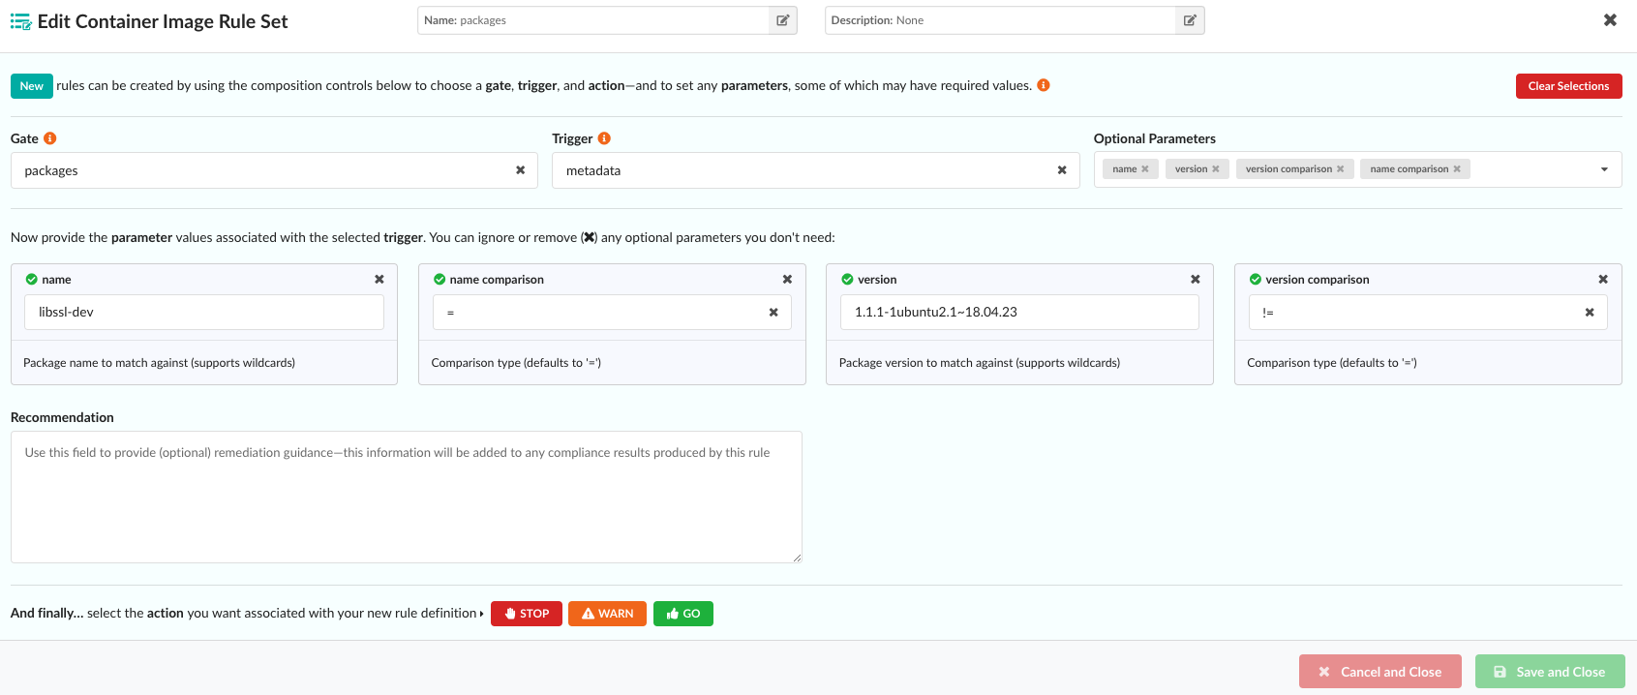The image size is (1637, 695).
Task: Clear the metadata trigger selection
Action: point(1062,170)
